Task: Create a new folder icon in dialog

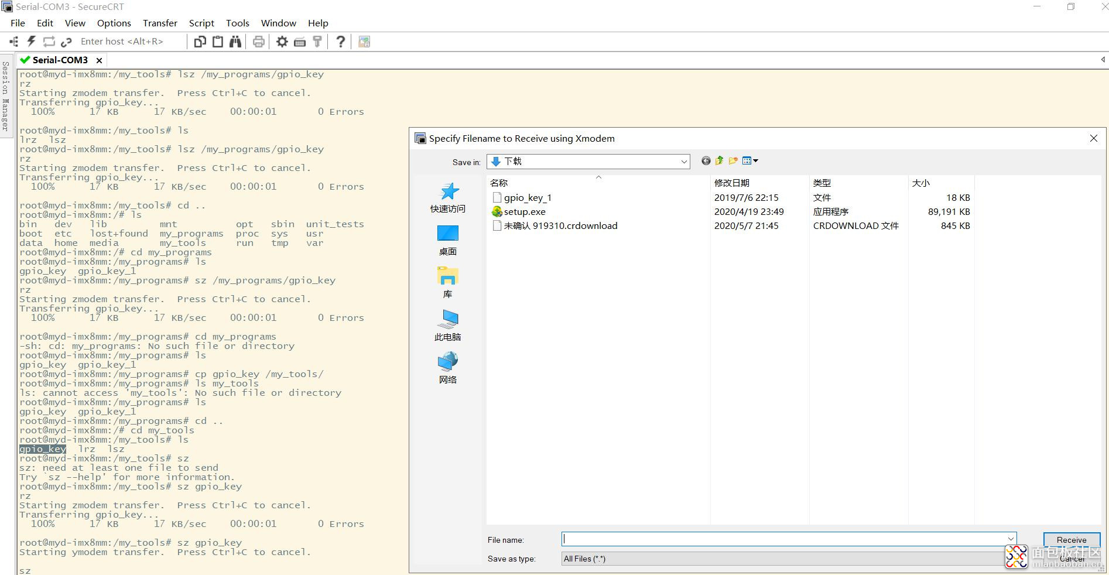Action: click(x=733, y=160)
